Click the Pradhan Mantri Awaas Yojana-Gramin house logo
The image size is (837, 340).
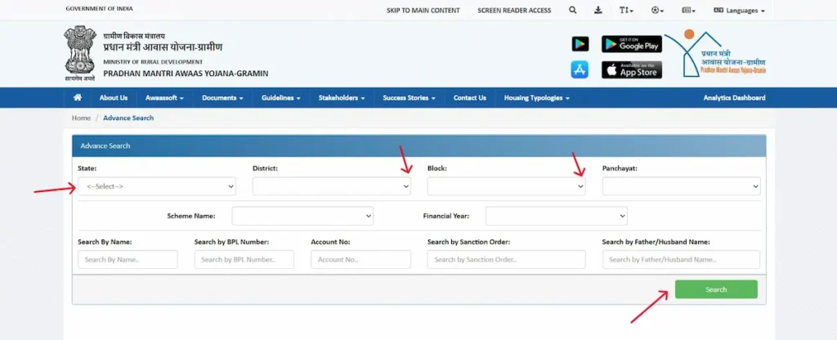tap(716, 53)
